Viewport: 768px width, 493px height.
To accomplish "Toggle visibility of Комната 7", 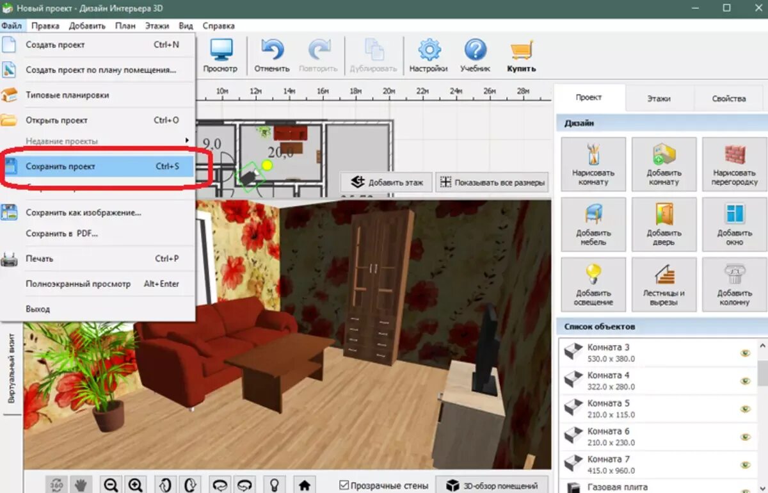I will (x=745, y=465).
